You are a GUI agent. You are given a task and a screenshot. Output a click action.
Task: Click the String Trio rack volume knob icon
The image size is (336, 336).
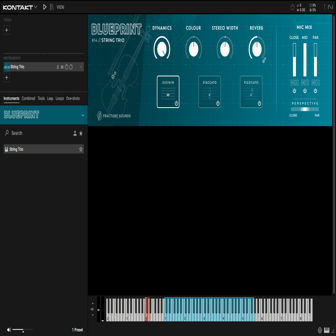tap(71, 67)
